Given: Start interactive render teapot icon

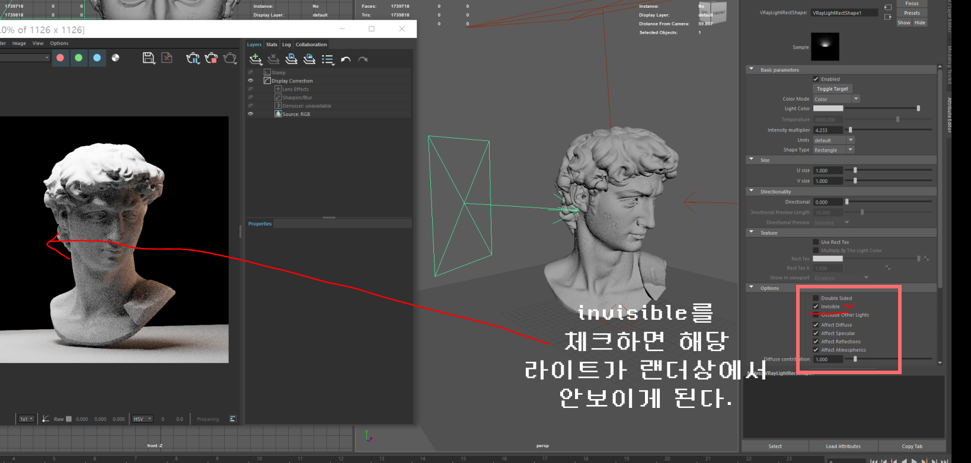Looking at the screenshot, I should [x=193, y=58].
